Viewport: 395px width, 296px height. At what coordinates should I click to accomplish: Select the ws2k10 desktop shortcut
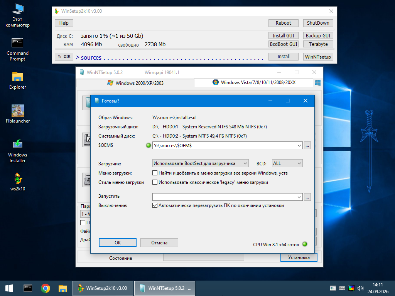click(18, 182)
